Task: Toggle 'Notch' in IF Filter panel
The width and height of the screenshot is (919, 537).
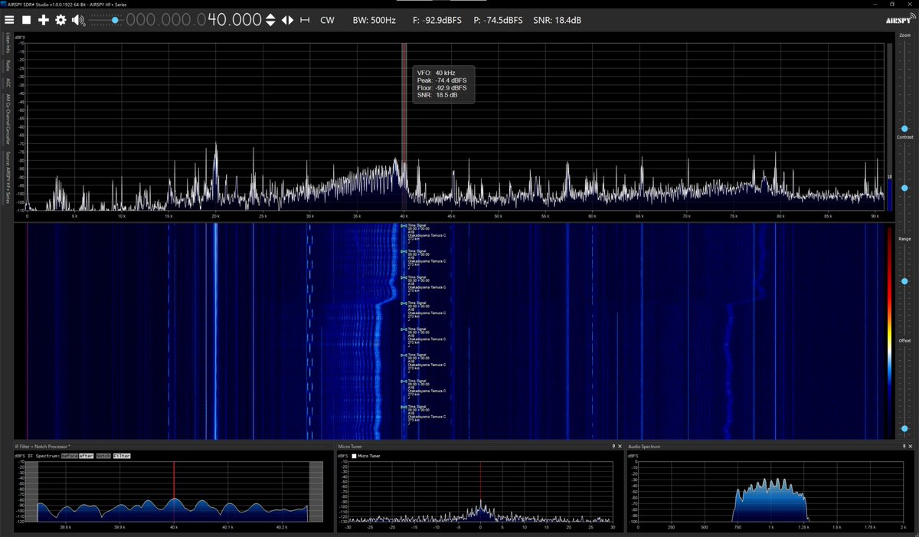Action: coord(103,456)
